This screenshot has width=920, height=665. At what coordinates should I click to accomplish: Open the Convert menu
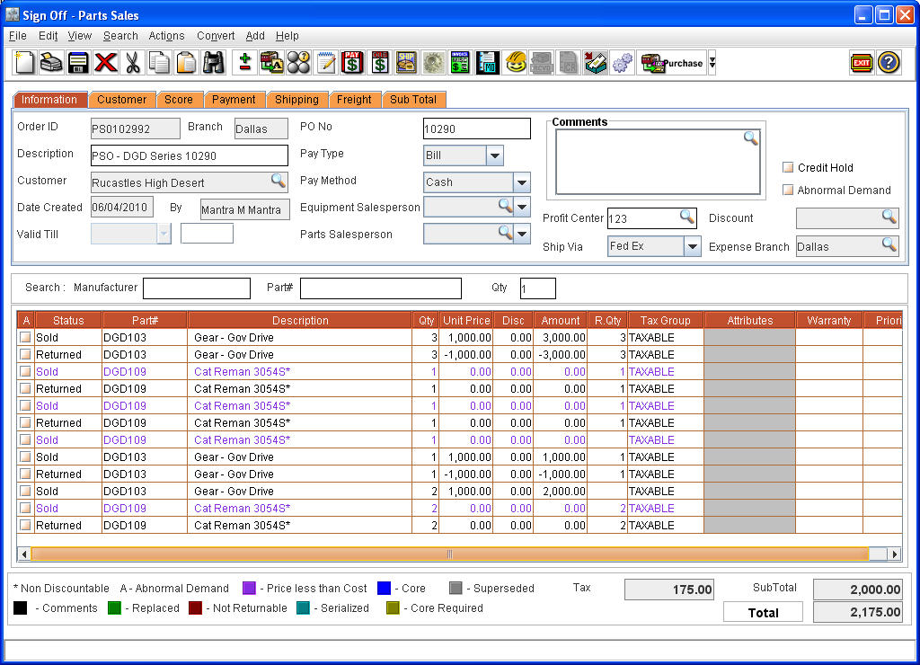tap(216, 36)
